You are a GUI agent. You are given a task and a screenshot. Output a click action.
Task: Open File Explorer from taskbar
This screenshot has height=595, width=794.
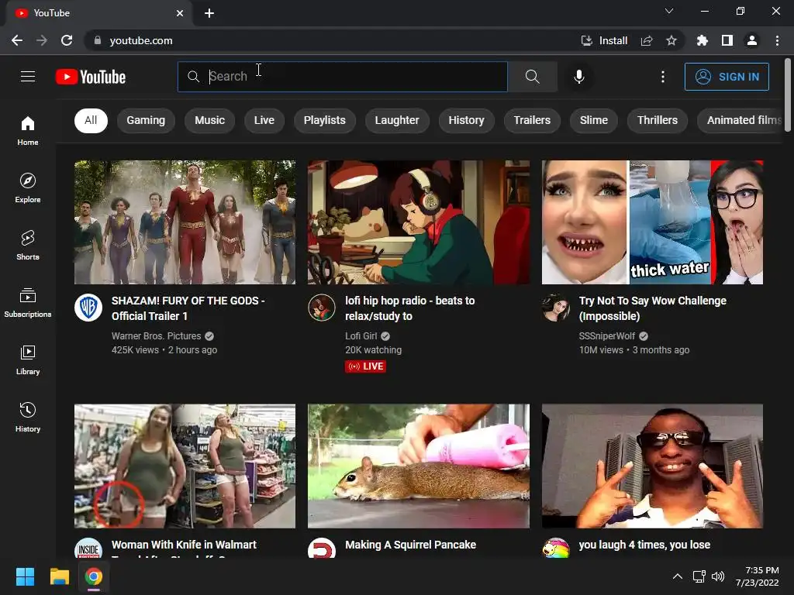tap(59, 576)
